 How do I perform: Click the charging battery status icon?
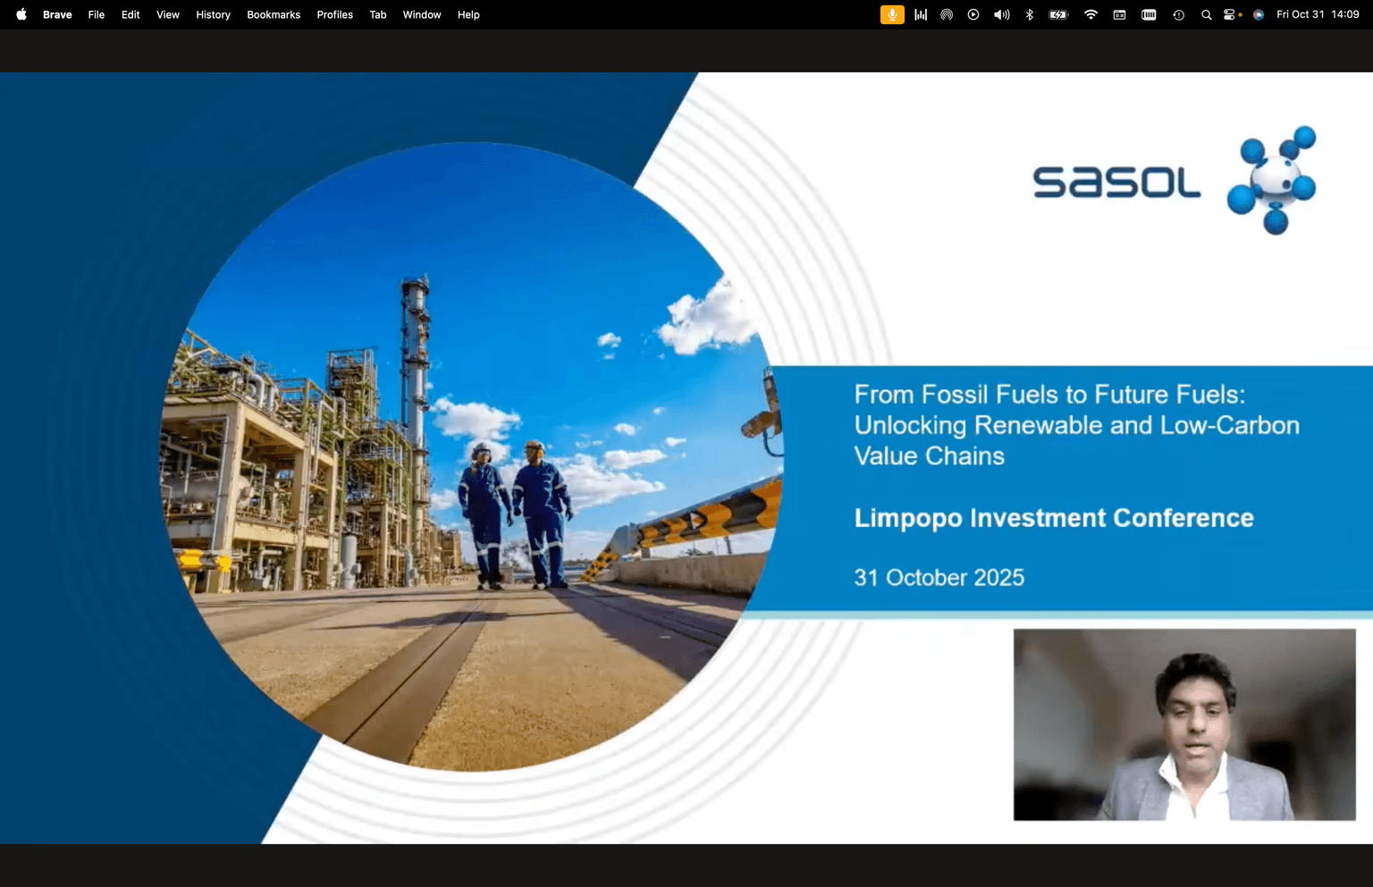(1057, 14)
